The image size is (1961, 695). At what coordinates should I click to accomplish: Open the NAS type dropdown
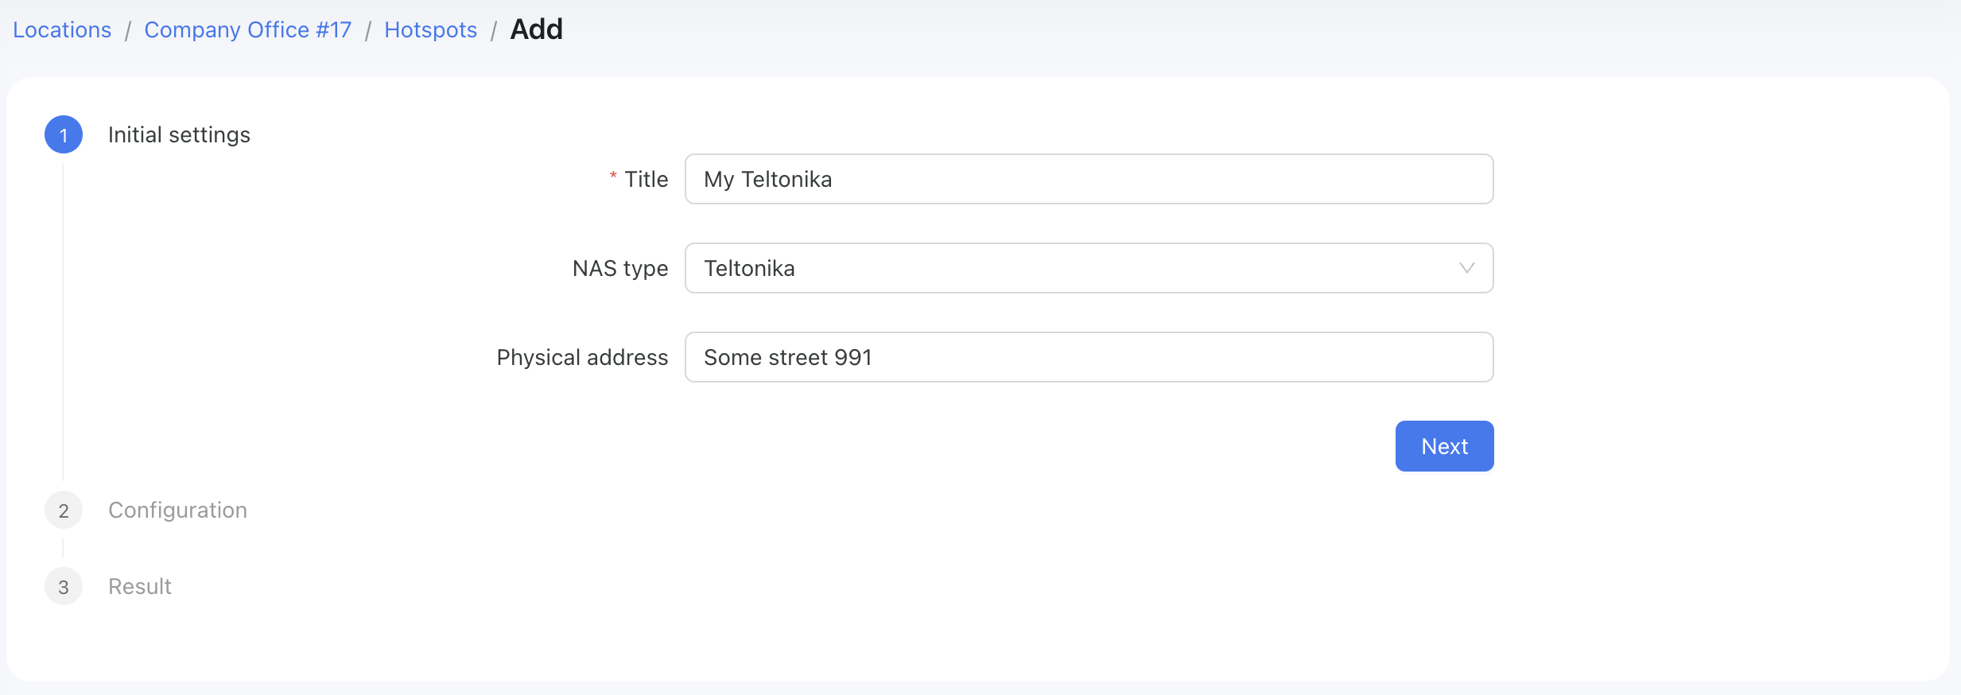(x=1089, y=268)
